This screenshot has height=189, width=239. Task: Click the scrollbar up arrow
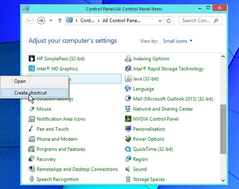[223, 57]
